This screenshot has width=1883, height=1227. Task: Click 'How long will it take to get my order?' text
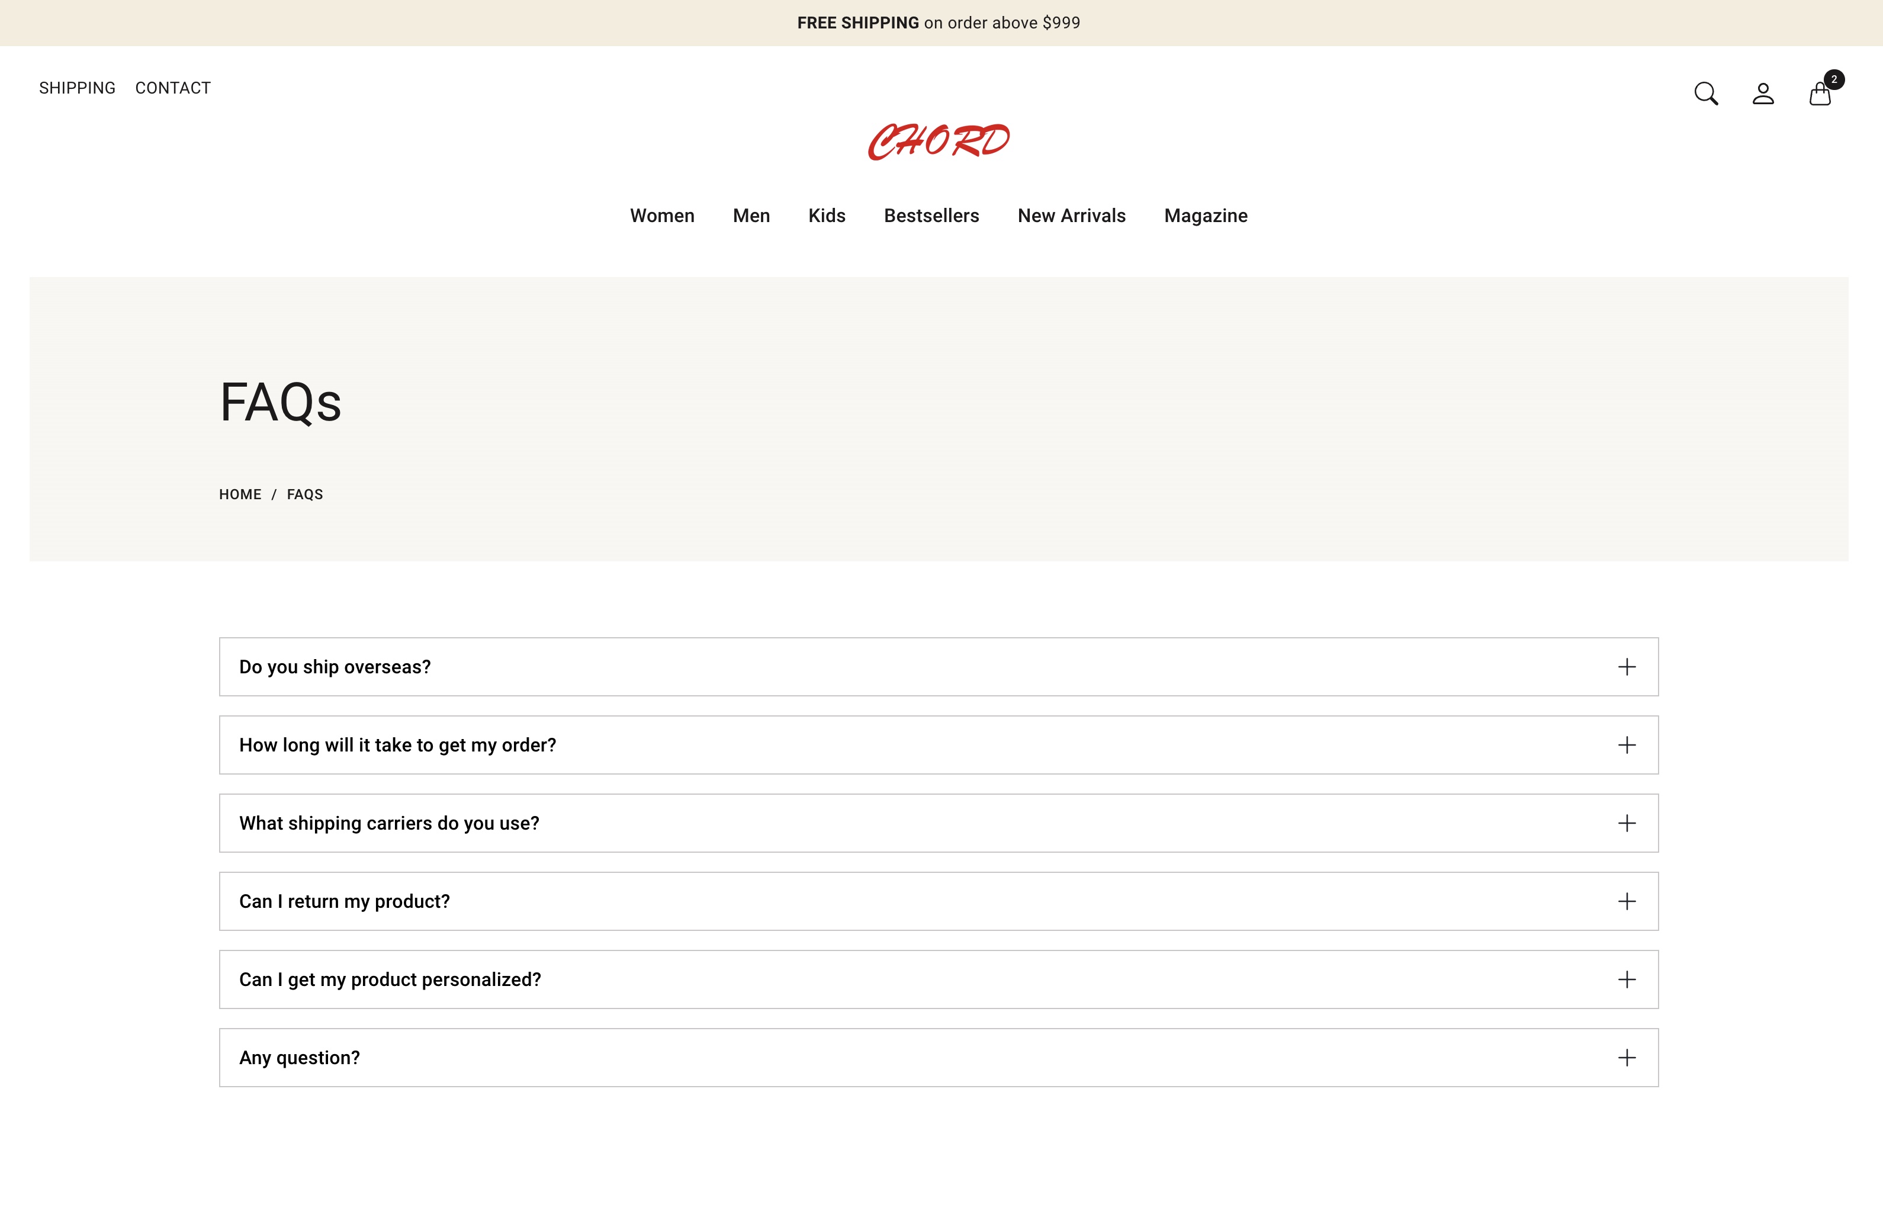[397, 746]
